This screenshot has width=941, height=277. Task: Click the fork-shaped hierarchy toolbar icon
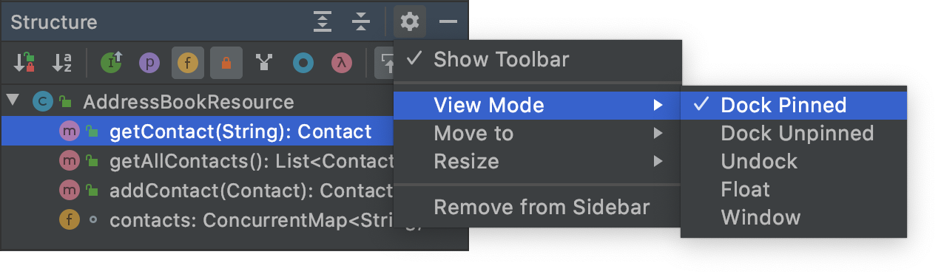[x=264, y=63]
